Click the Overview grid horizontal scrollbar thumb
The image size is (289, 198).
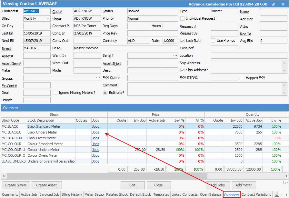tap(107, 176)
